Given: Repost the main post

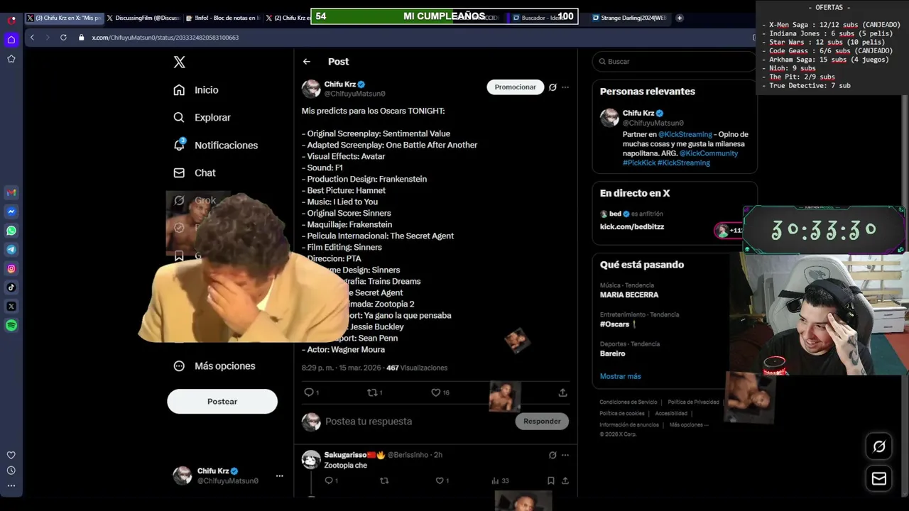Looking at the screenshot, I should 371,392.
